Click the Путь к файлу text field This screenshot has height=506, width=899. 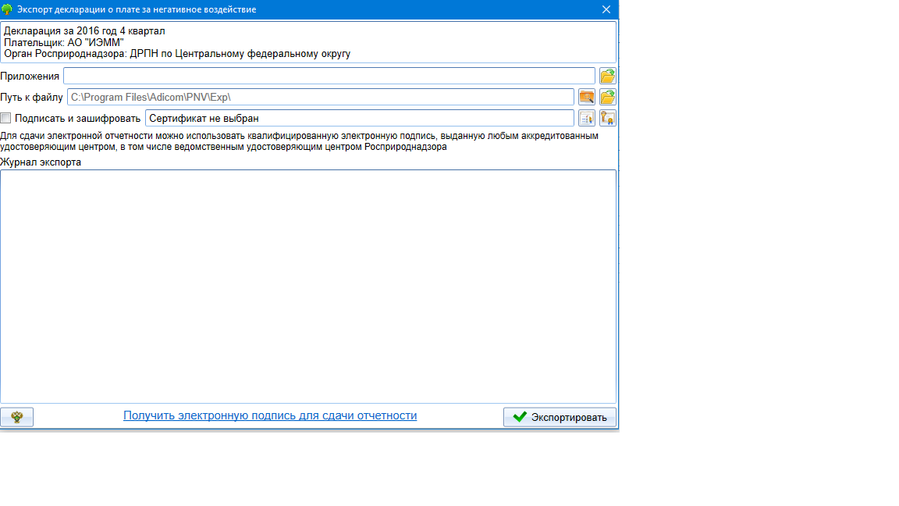click(x=320, y=97)
